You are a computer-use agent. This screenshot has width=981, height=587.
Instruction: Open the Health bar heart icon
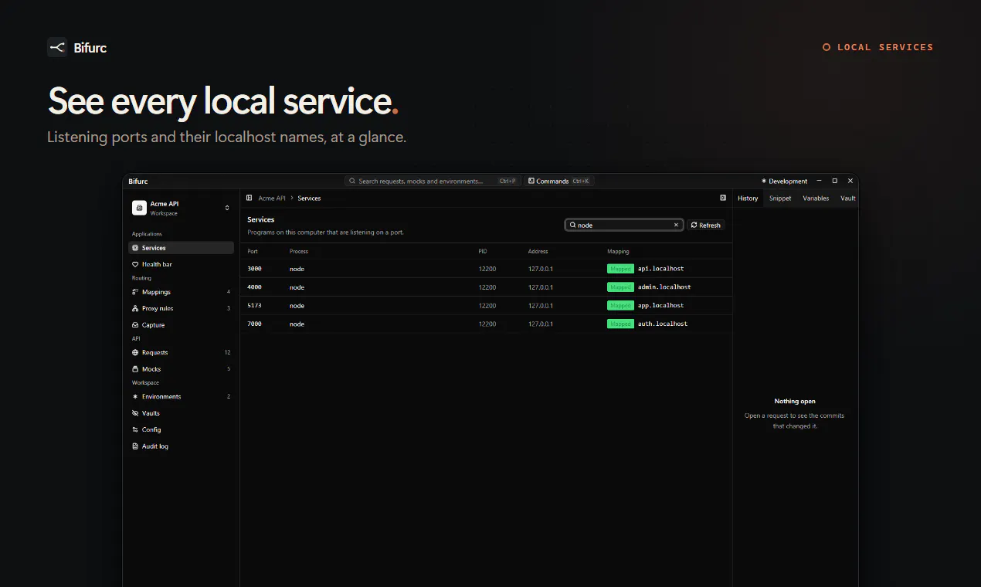[x=135, y=264]
